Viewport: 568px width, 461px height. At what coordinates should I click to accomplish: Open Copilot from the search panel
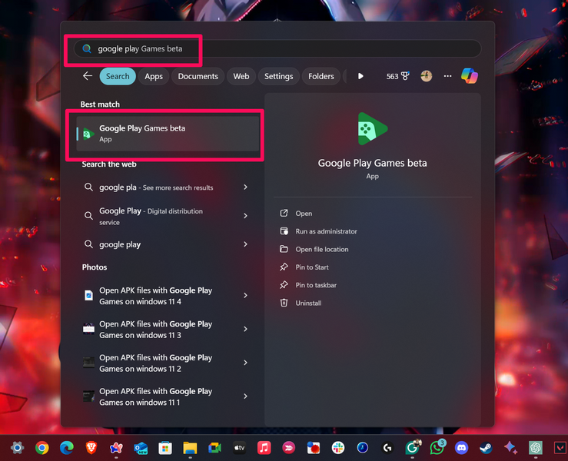[469, 76]
